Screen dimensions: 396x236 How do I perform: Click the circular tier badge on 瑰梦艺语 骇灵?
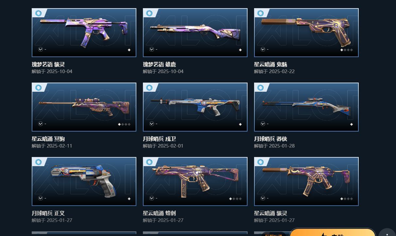pyautogui.click(x=38, y=13)
